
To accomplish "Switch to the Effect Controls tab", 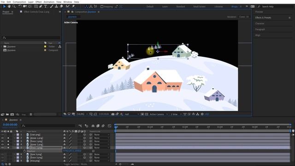I will tap(36, 12).
